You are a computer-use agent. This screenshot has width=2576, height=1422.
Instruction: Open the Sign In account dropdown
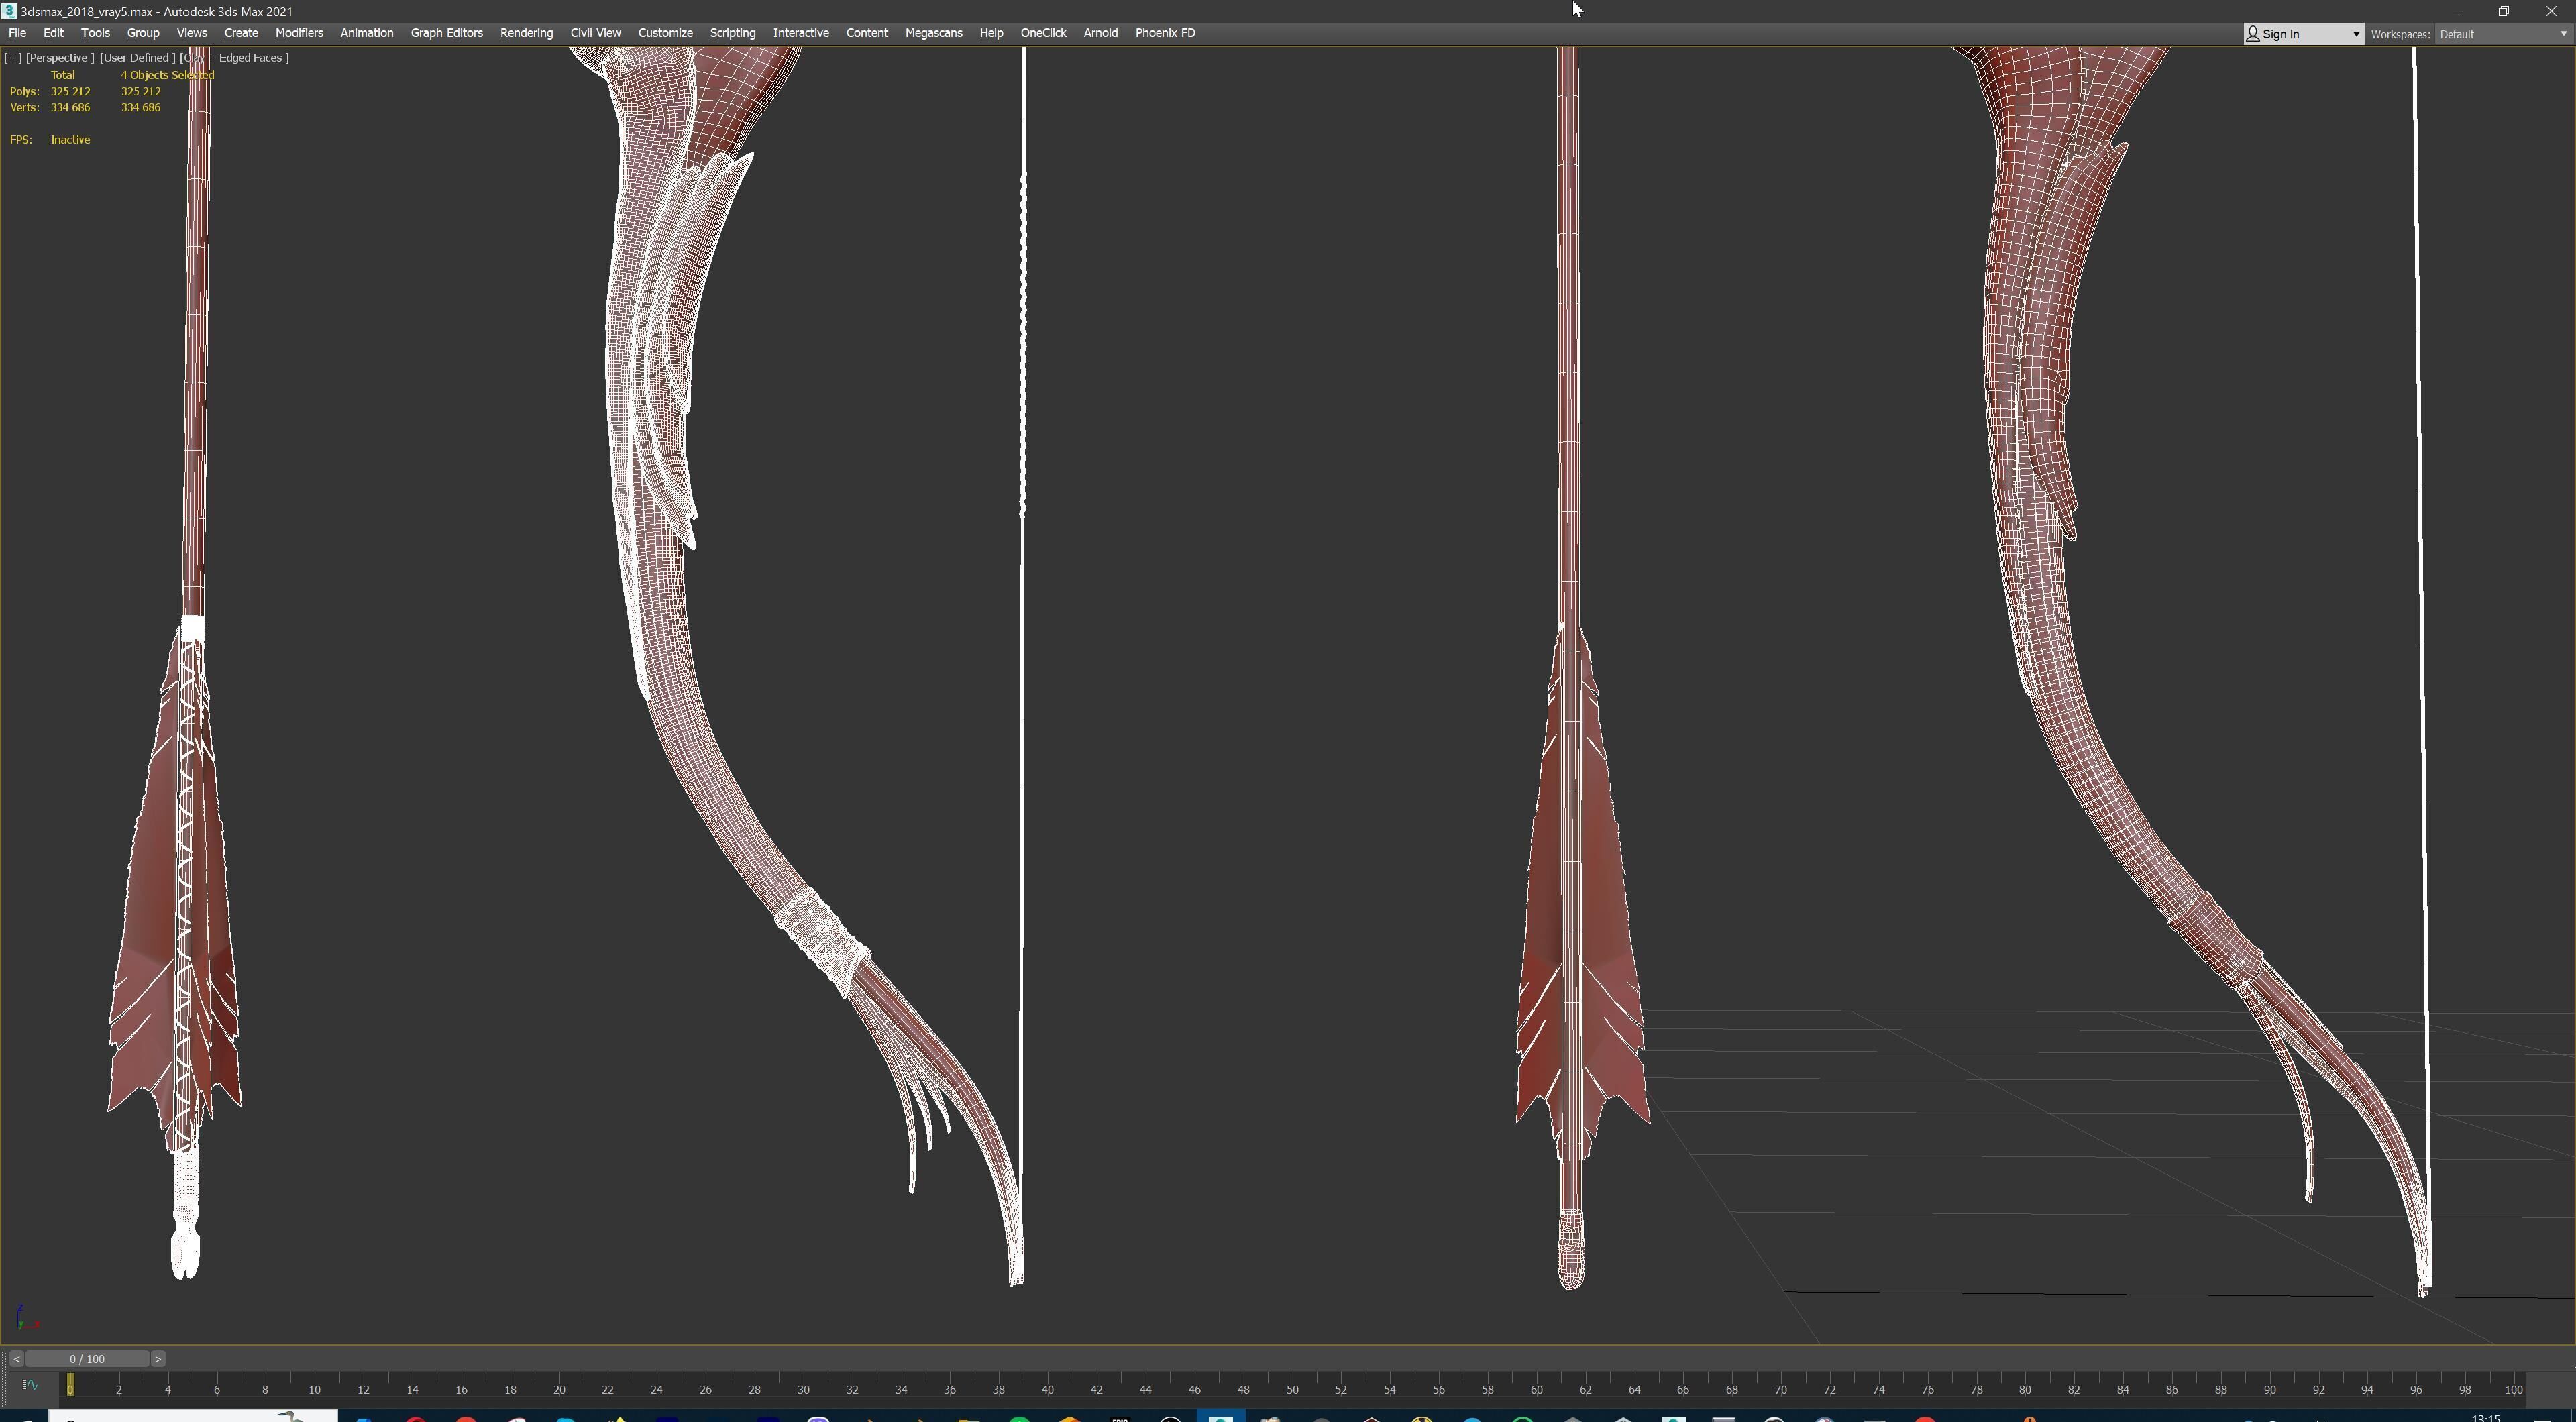2303,34
